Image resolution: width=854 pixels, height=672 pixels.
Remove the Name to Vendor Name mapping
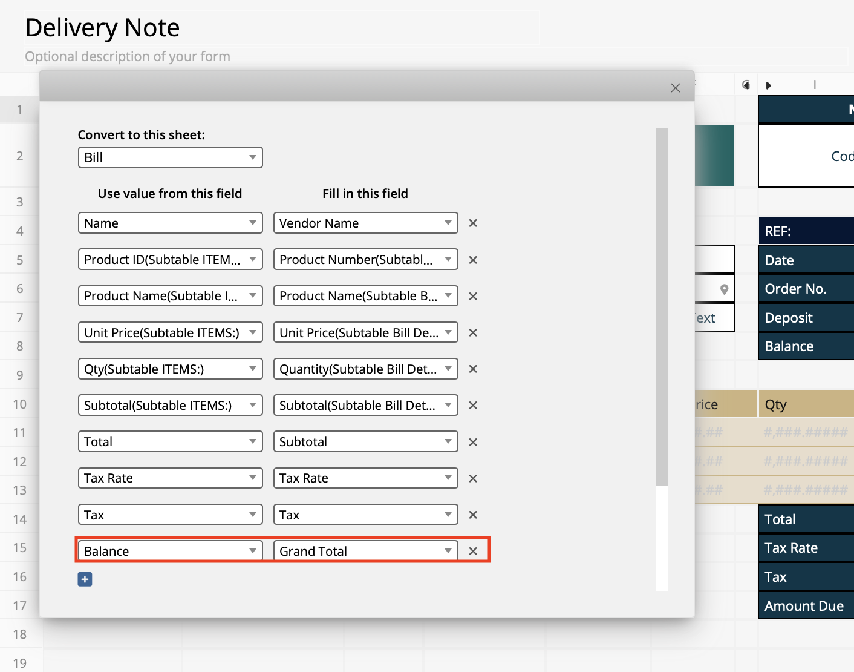click(x=473, y=223)
